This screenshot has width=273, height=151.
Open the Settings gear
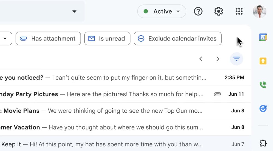click(219, 11)
